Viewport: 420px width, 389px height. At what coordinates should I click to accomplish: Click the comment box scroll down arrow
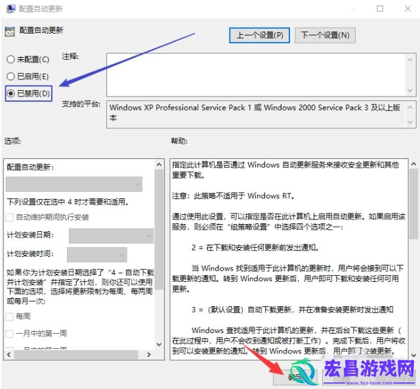click(409, 91)
